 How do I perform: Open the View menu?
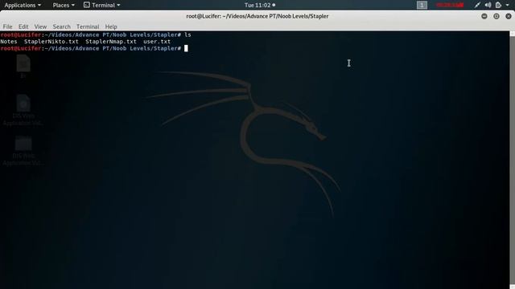(x=40, y=26)
